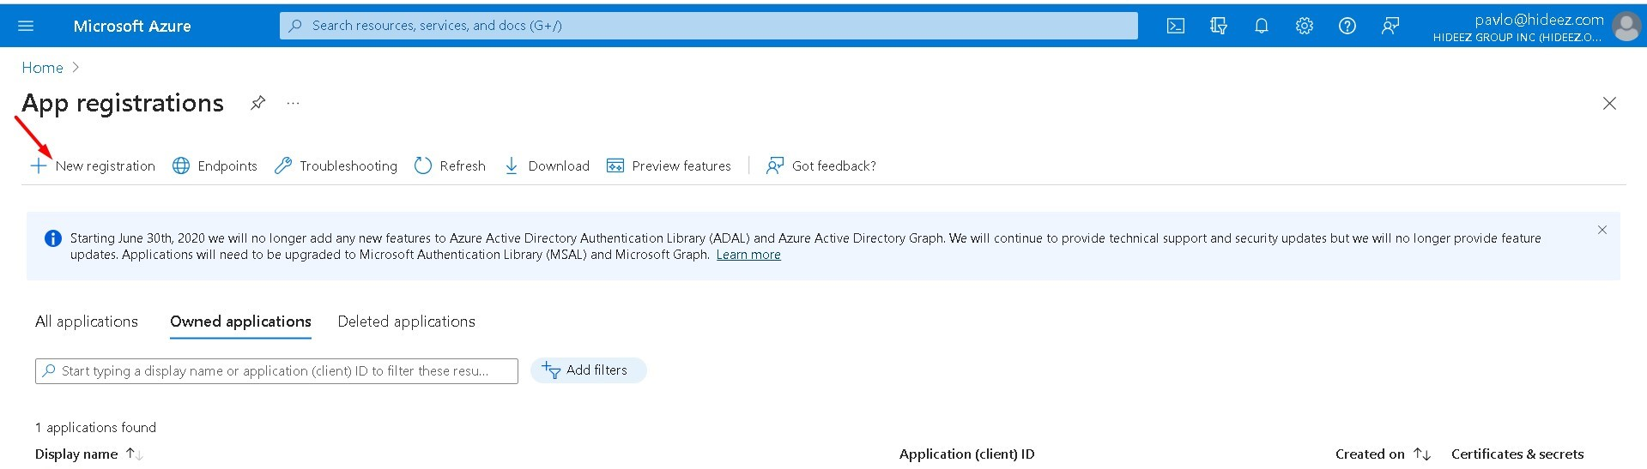
Task: Click New registration
Action: click(94, 165)
